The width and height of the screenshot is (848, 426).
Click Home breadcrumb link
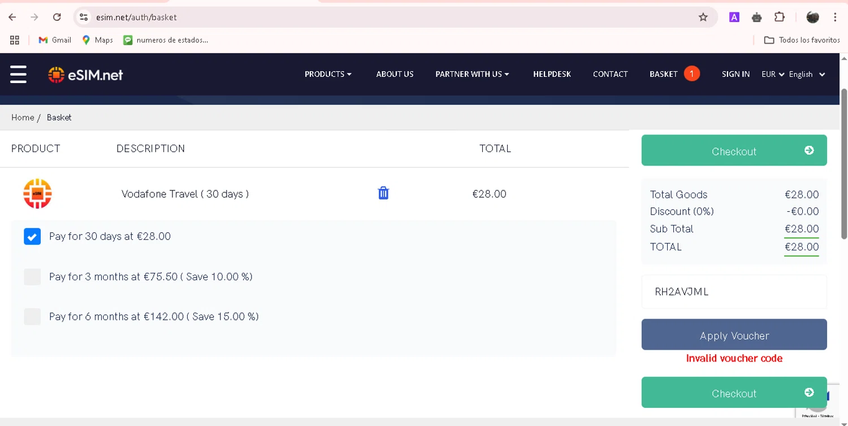click(23, 118)
